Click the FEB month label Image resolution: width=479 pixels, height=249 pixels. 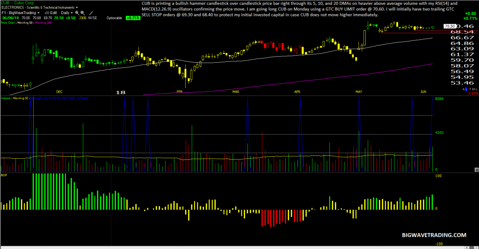tap(179, 92)
